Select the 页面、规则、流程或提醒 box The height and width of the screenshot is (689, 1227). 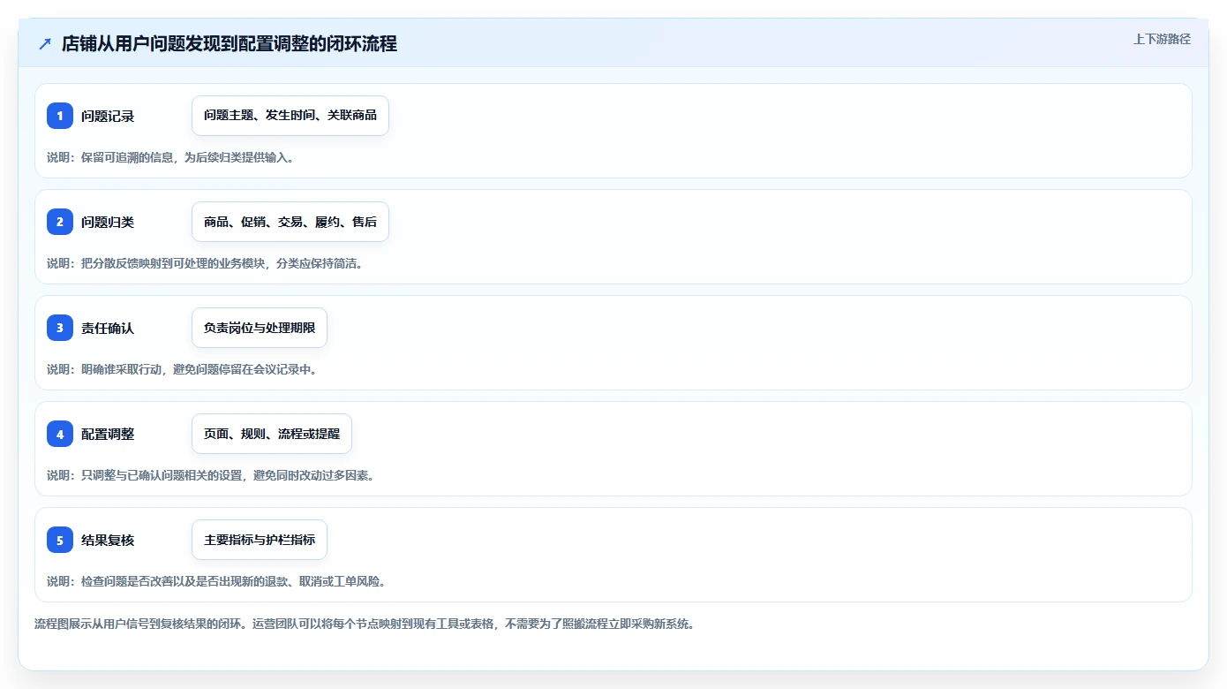pos(272,434)
